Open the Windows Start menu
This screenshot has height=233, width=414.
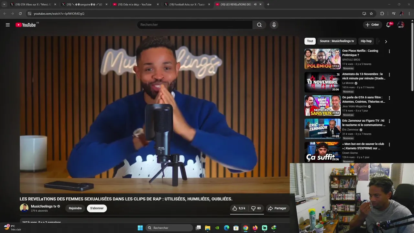140,228
